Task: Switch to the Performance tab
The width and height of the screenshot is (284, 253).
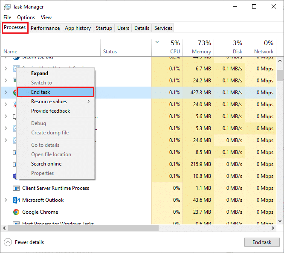Action: 45,28
